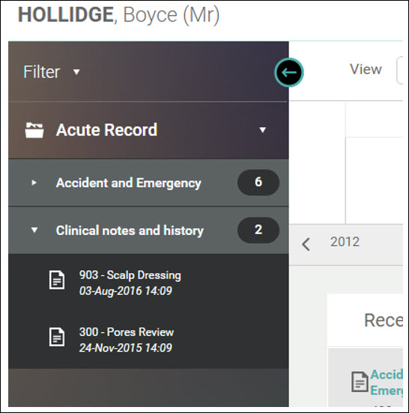Click document icon next to Accident Emergency card

[360, 382]
